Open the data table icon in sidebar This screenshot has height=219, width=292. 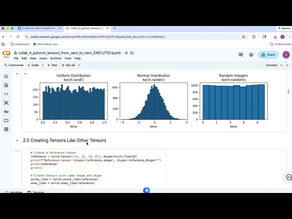tap(6, 129)
